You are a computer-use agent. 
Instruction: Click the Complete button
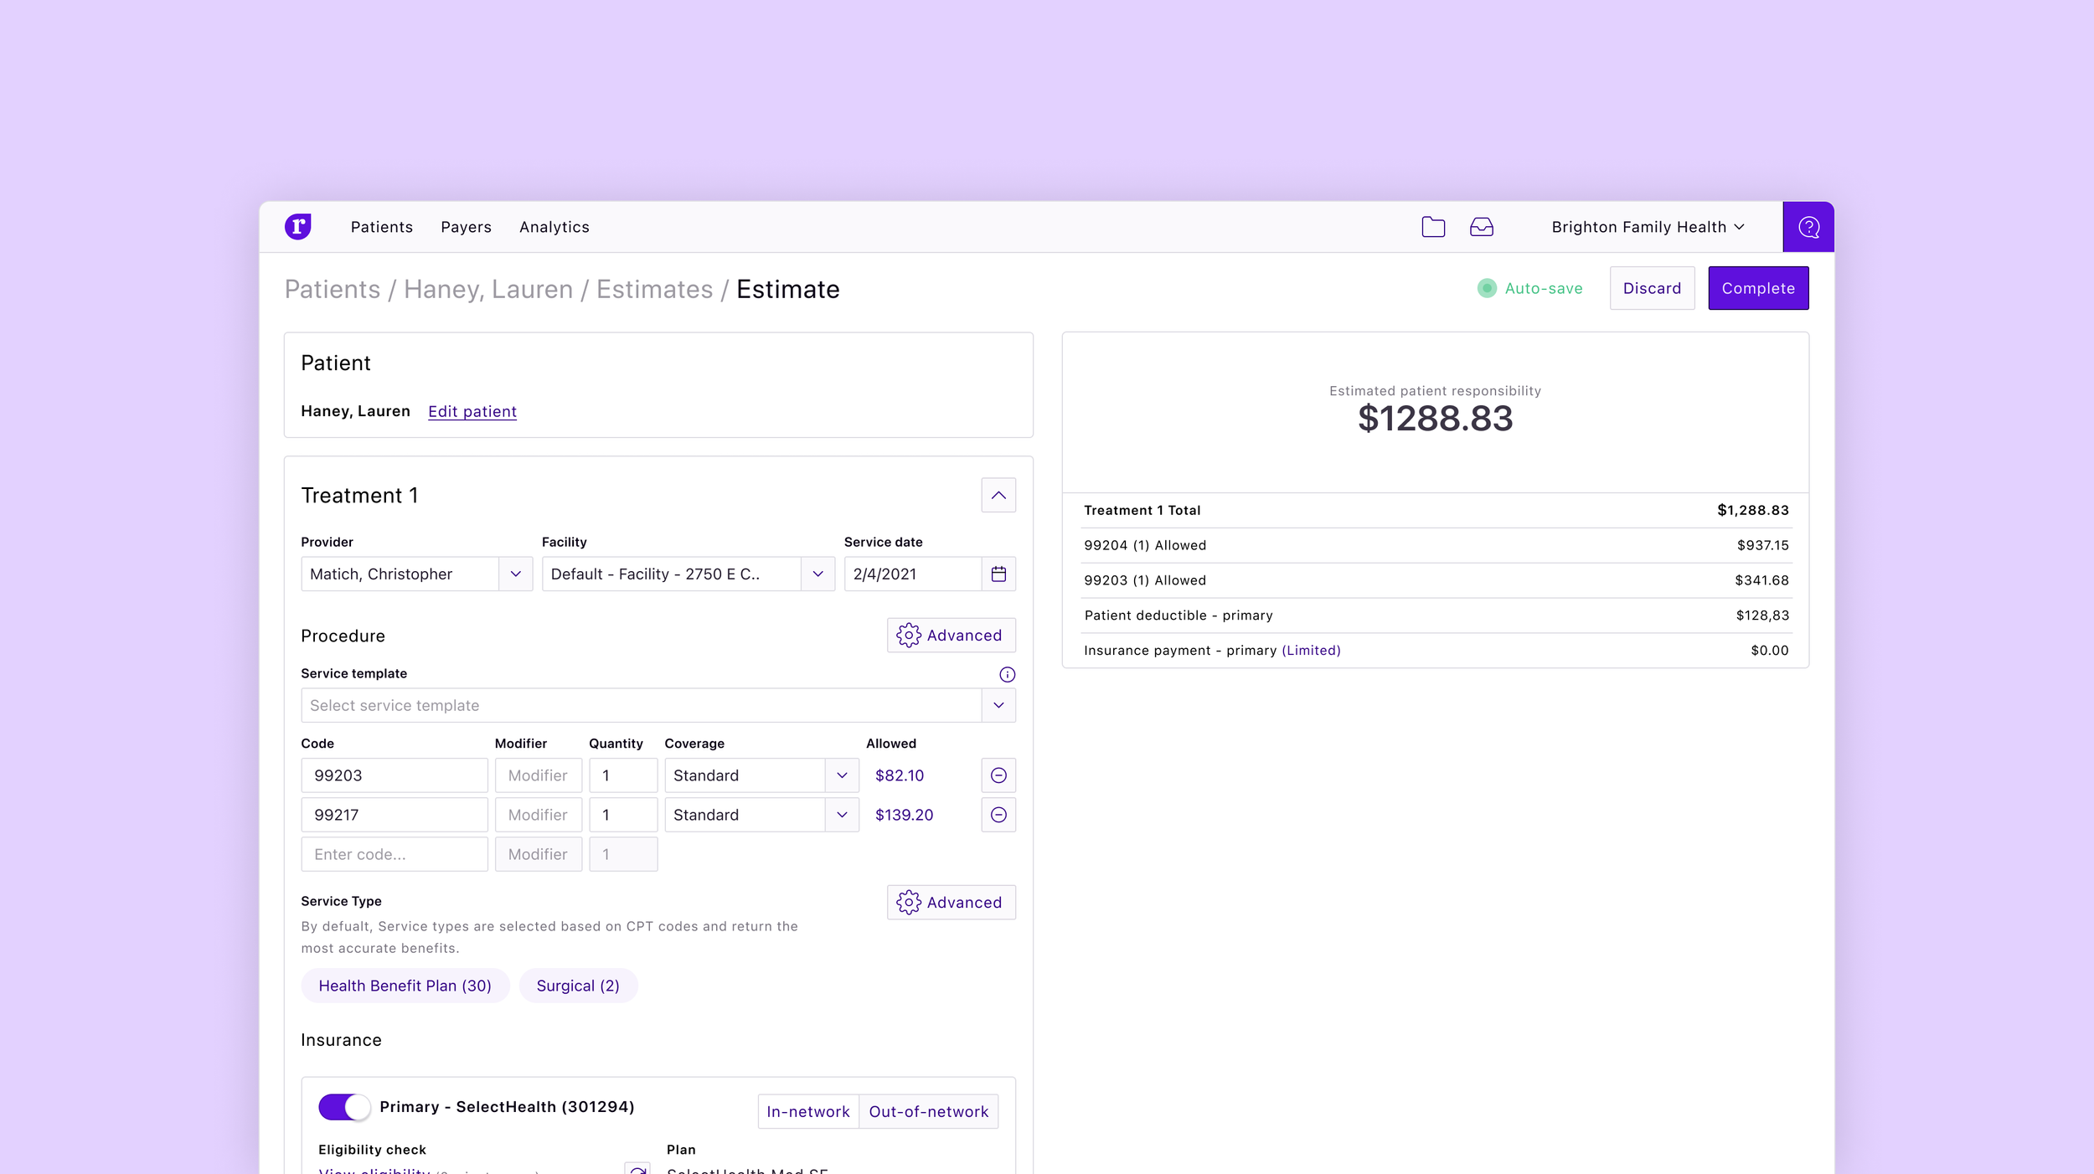click(x=1757, y=289)
